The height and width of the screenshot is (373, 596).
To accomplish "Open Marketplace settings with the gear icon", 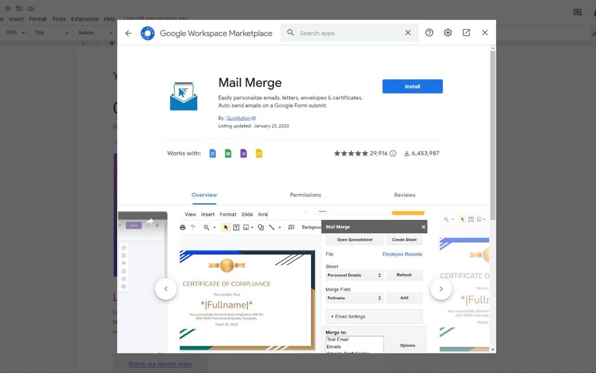I will point(447,32).
